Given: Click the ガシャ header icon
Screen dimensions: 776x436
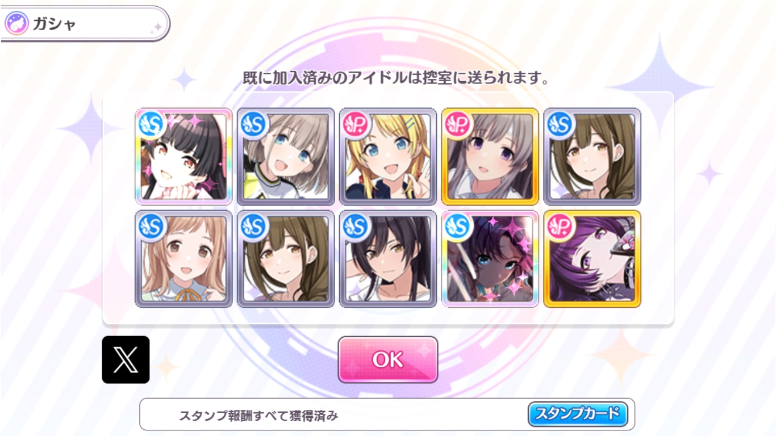Looking at the screenshot, I should (16, 24).
